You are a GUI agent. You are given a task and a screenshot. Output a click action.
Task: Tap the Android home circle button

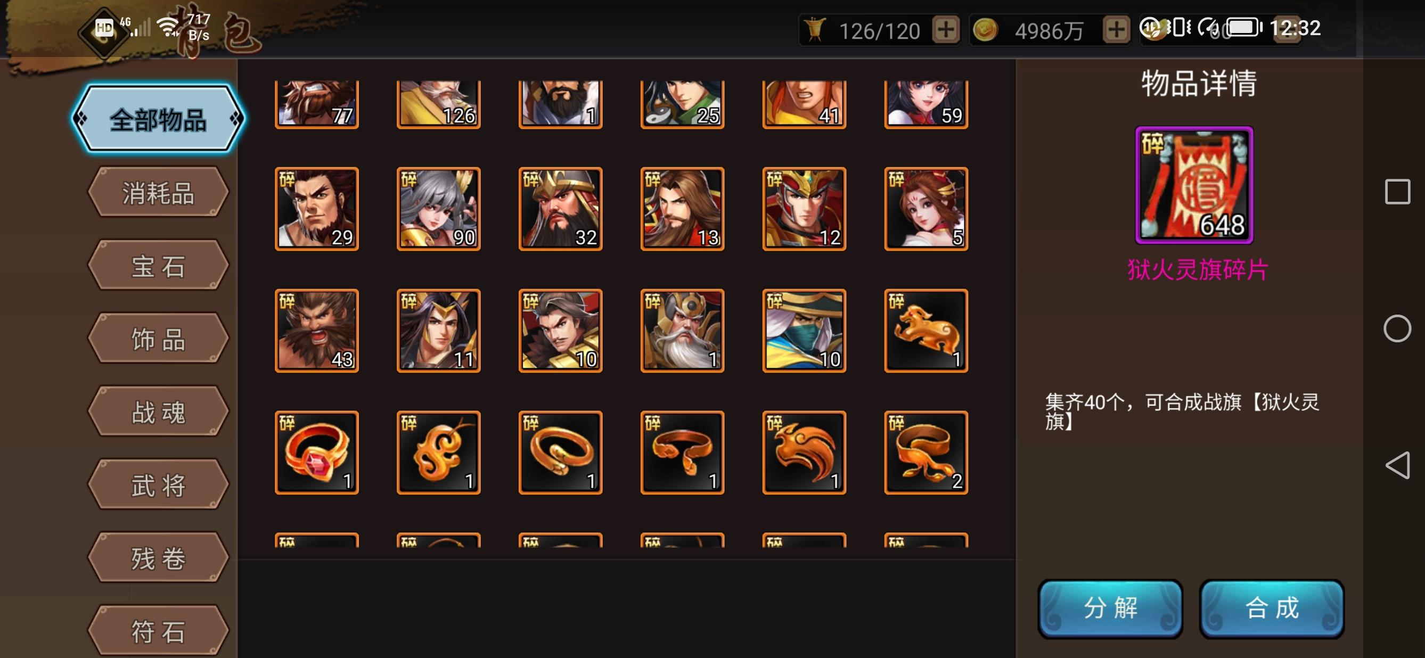(1397, 328)
